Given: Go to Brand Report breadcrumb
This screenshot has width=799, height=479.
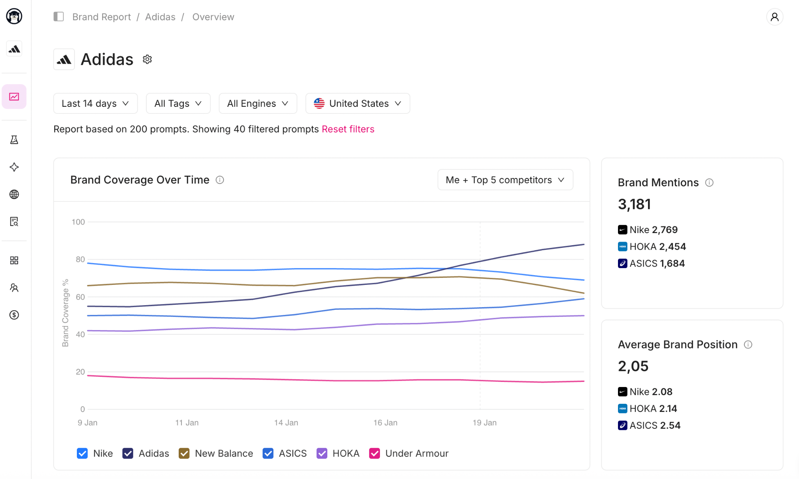Looking at the screenshot, I should (101, 17).
